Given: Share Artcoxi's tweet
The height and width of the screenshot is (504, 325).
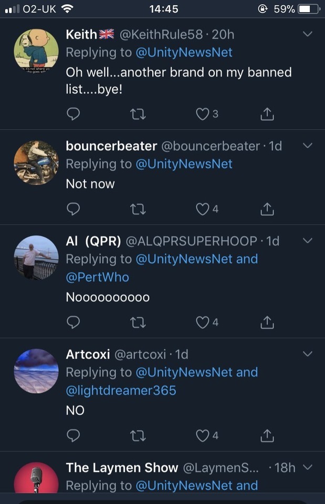Looking at the screenshot, I should click(267, 435).
